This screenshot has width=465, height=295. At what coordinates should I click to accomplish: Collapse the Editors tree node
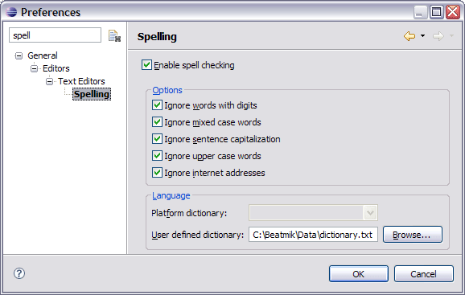[34, 68]
